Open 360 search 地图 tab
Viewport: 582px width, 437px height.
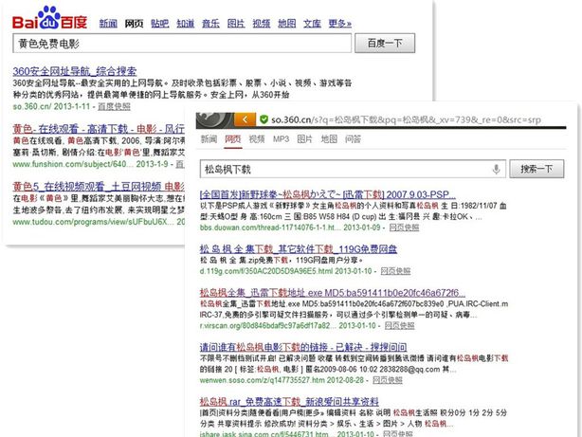click(329, 139)
